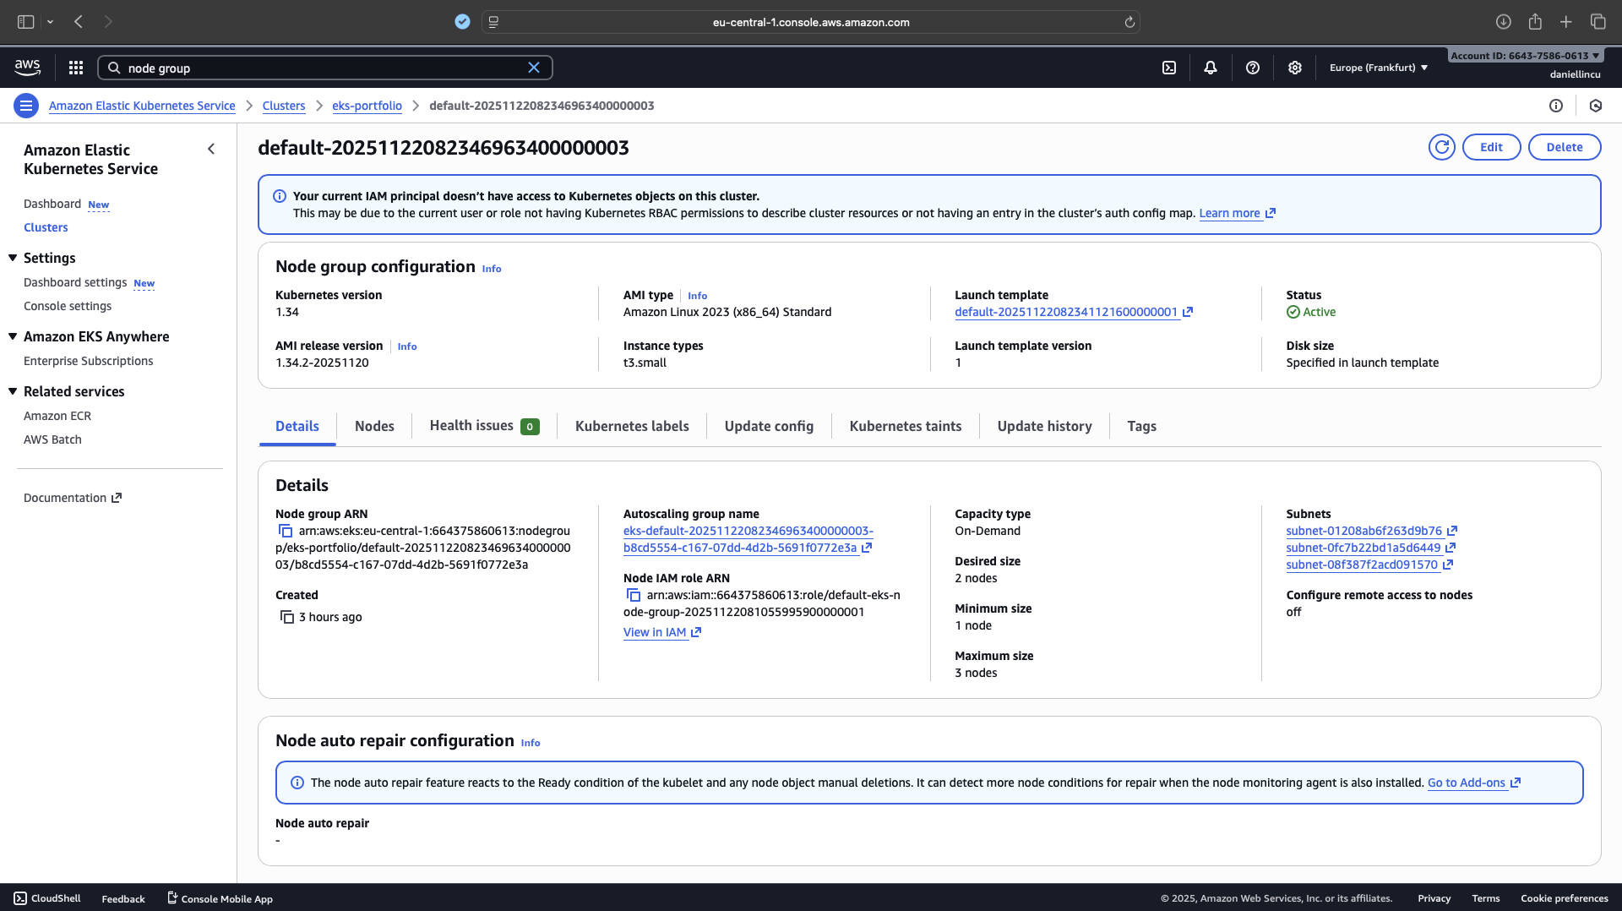This screenshot has height=911, width=1622.
Task: Open the notifications bell
Action: click(x=1211, y=68)
